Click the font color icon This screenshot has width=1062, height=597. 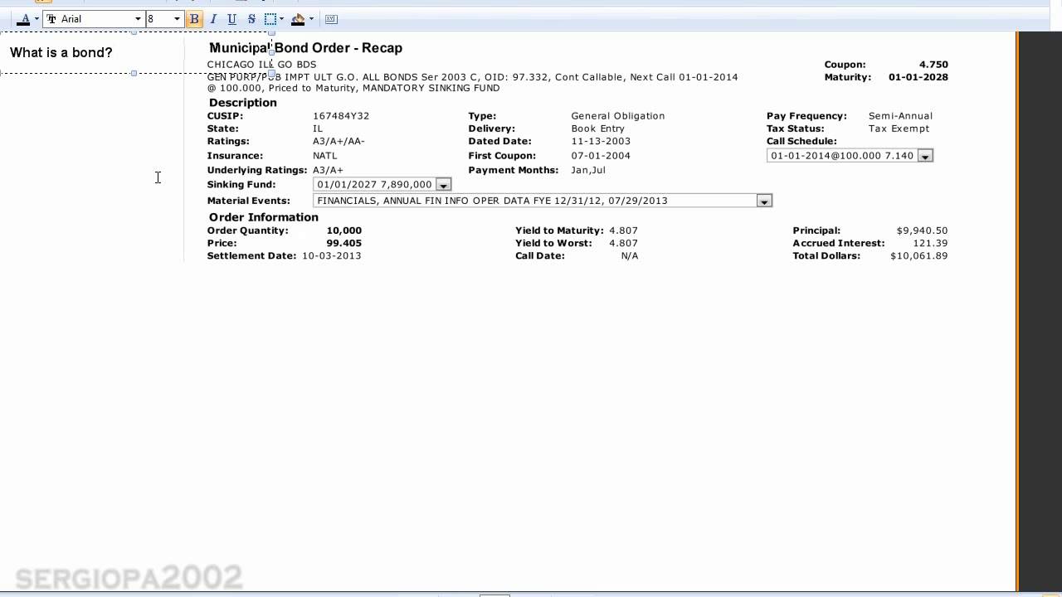tap(23, 19)
